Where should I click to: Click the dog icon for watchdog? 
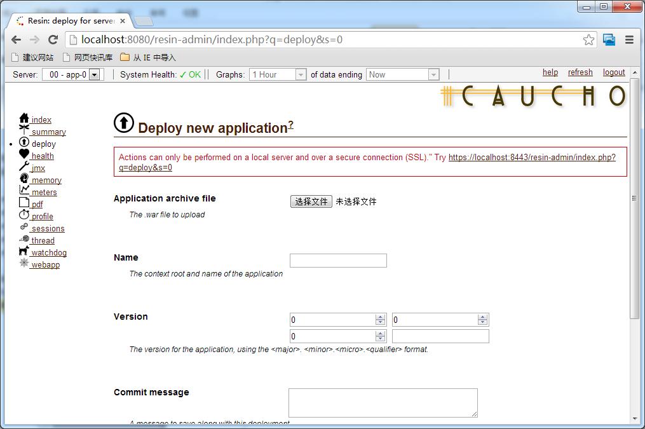click(24, 251)
